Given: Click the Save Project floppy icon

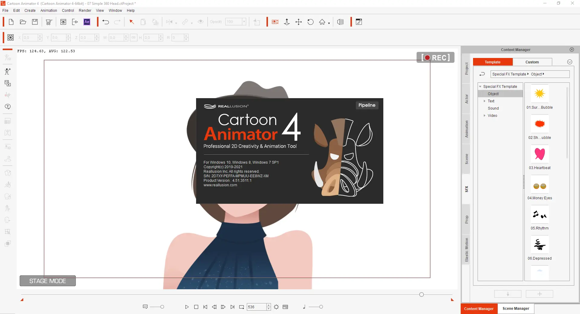Looking at the screenshot, I should point(35,22).
